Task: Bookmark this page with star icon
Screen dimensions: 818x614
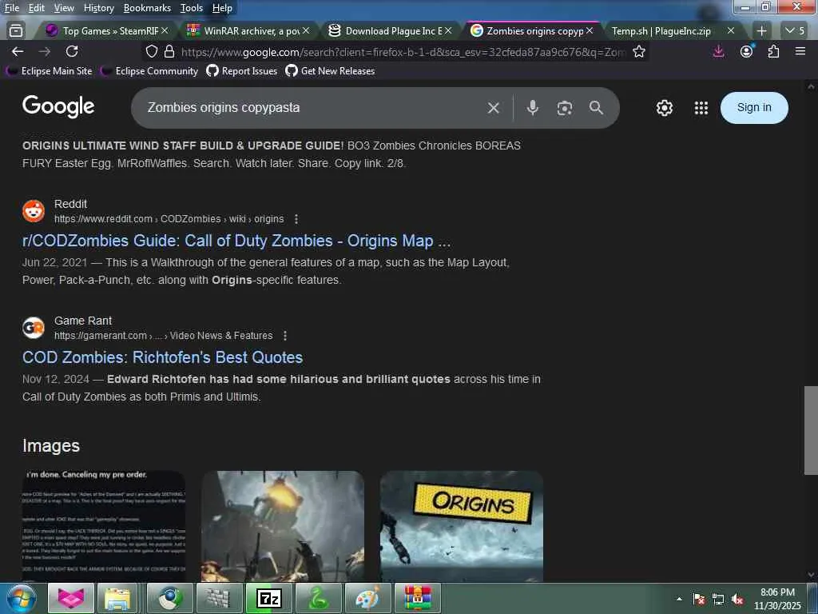Action: tap(638, 51)
